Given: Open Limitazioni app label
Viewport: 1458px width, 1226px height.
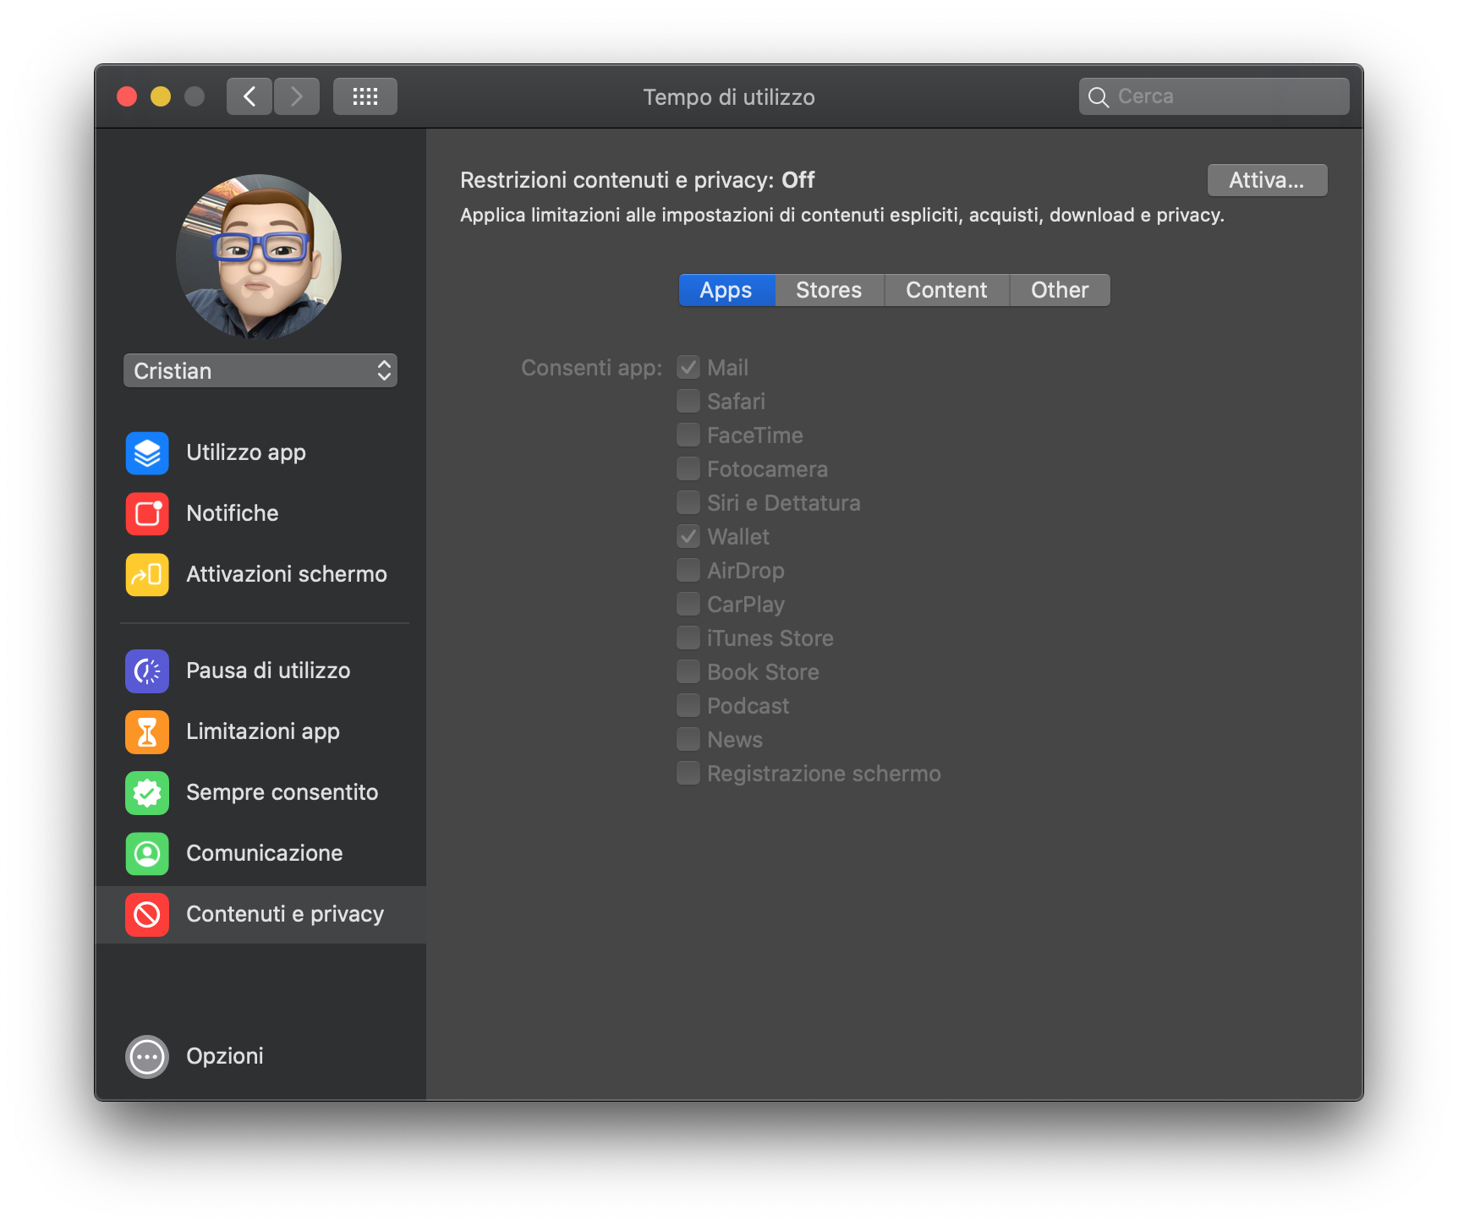Looking at the screenshot, I should [x=263, y=732].
